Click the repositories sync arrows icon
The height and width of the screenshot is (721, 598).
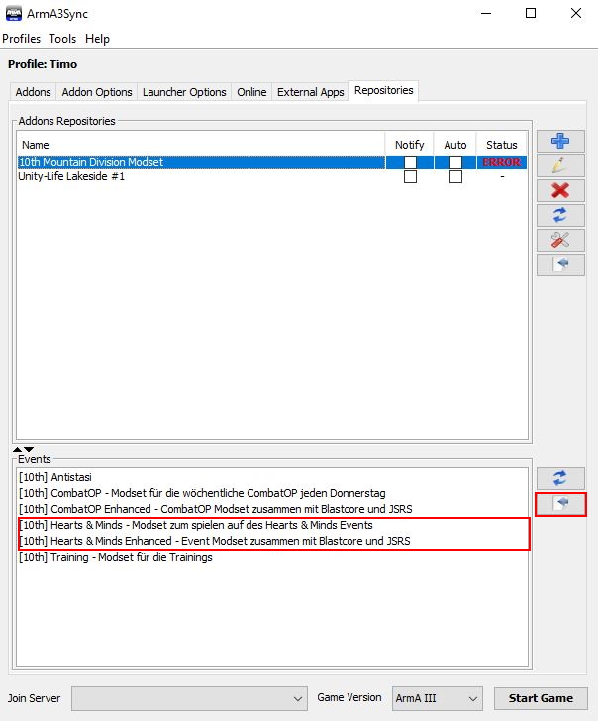click(560, 215)
